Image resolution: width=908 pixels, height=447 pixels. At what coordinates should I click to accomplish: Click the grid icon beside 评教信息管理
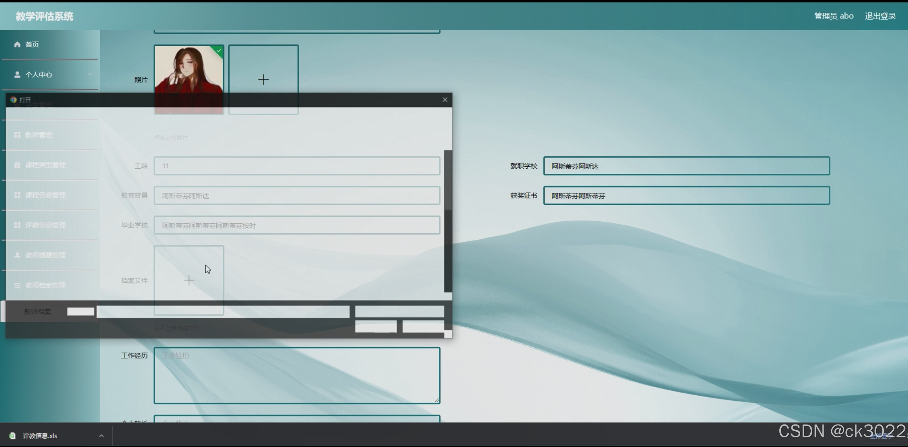pyautogui.click(x=17, y=225)
